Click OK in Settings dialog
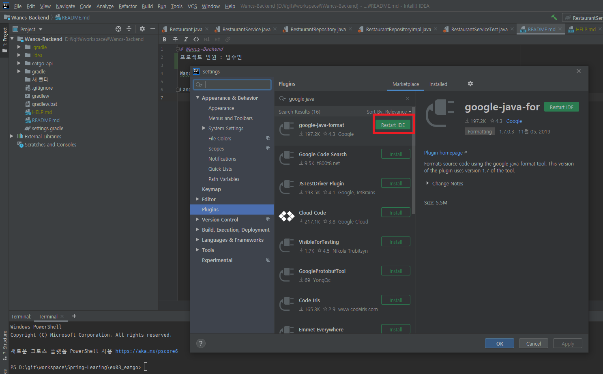 [500, 344]
